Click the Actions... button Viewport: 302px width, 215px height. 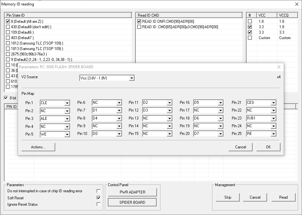[x=38, y=147]
